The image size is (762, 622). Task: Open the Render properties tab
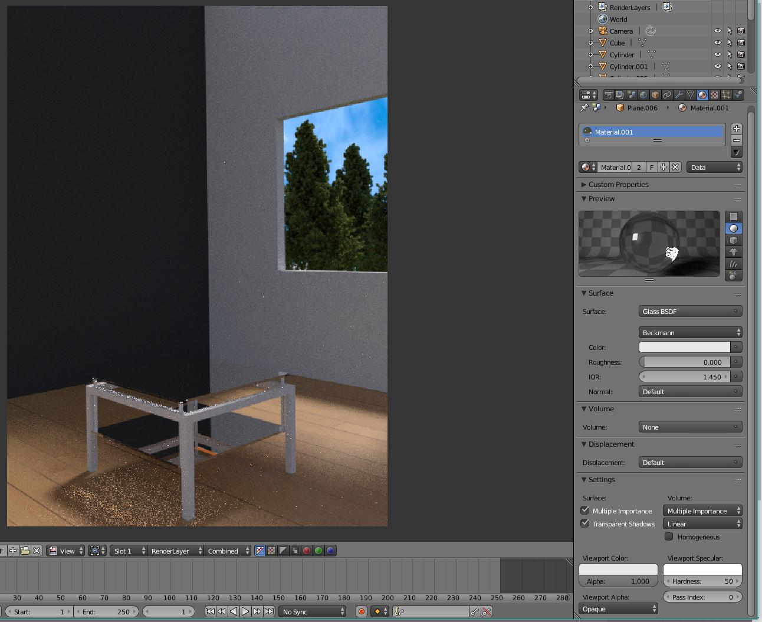[608, 95]
